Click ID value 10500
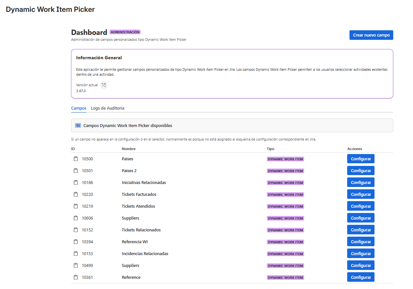The height and width of the screenshot is (289, 413). (88, 159)
